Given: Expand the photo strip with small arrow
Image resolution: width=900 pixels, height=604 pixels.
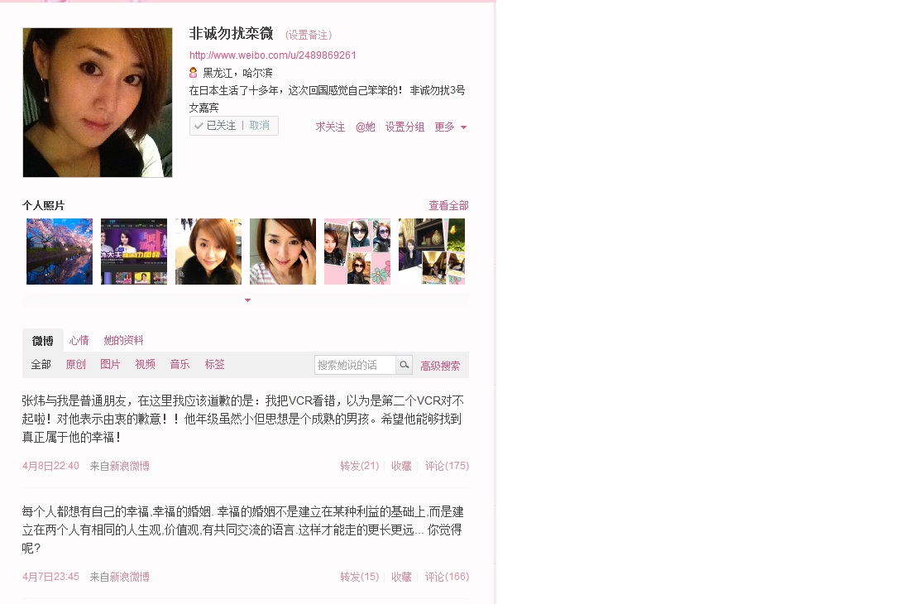Looking at the screenshot, I should coord(247,300).
